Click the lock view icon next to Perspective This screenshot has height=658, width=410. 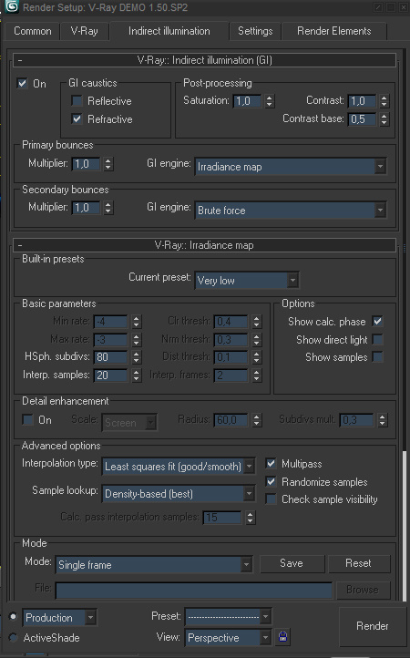coord(282,637)
